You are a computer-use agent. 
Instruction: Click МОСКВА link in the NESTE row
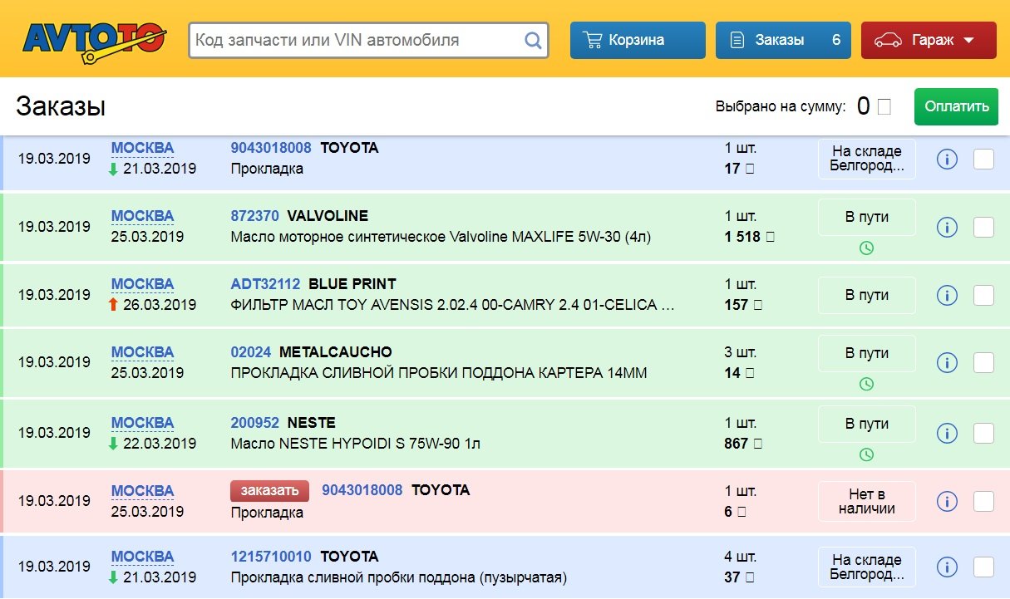click(143, 423)
